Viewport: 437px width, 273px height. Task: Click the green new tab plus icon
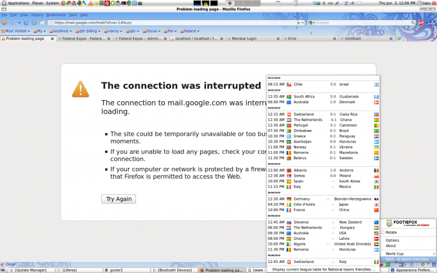pyautogui.click(x=399, y=39)
